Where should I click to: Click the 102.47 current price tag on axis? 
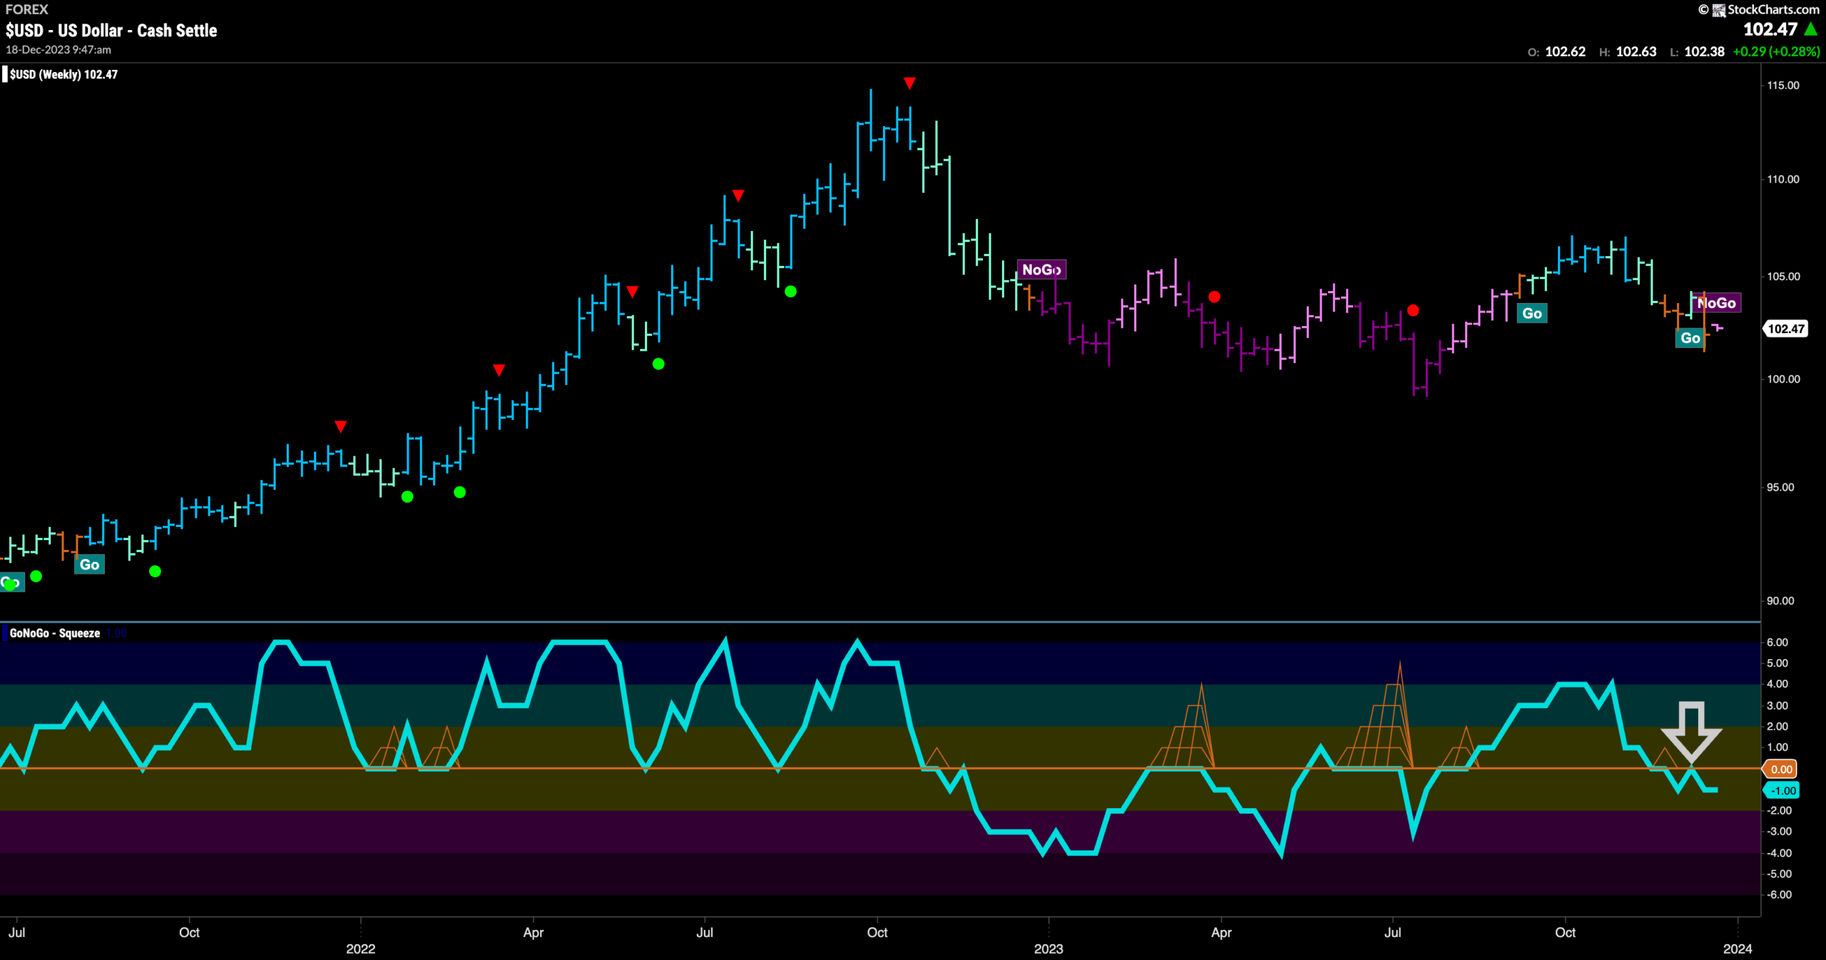pos(1785,329)
